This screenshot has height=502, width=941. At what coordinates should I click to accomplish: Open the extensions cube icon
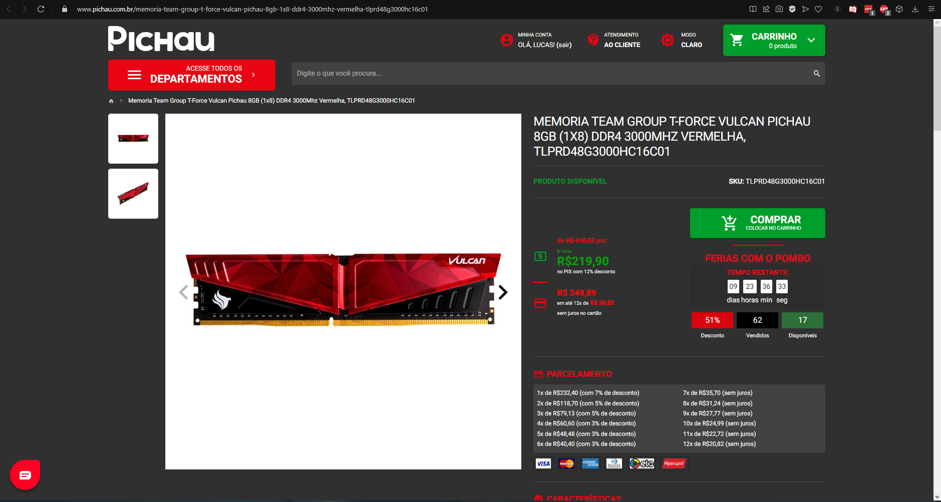899,9
